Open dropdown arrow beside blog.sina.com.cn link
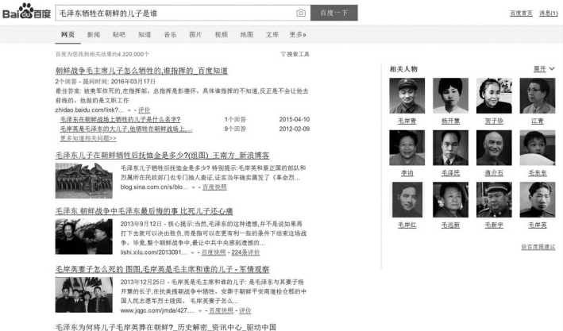 [194, 187]
